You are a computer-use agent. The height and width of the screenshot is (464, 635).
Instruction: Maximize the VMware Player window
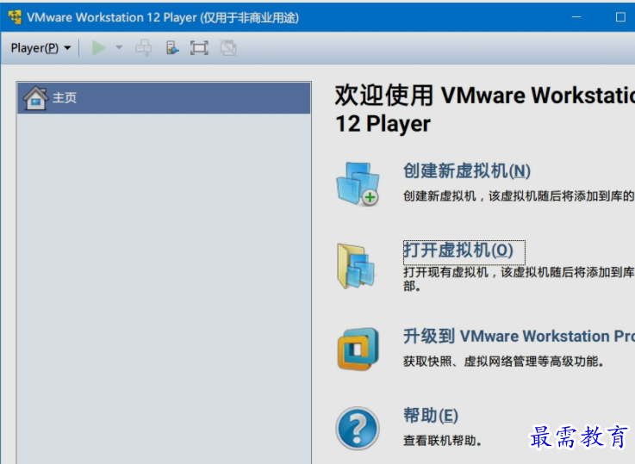coord(620,17)
